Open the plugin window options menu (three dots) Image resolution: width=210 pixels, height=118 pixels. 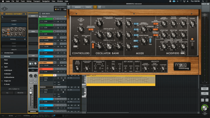[x=69, y=7]
